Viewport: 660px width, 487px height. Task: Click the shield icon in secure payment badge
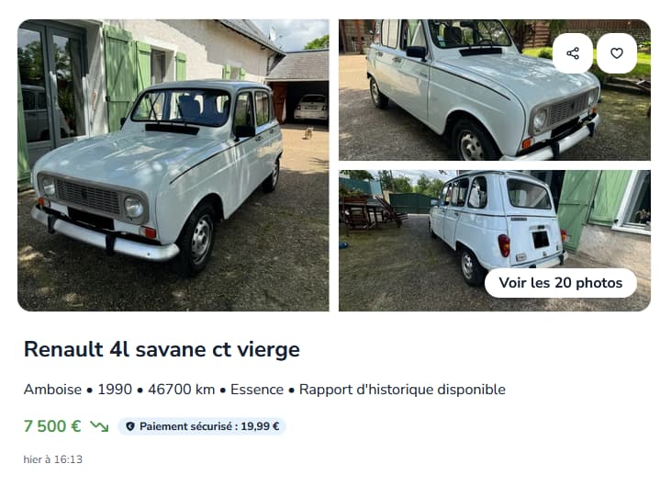130,426
